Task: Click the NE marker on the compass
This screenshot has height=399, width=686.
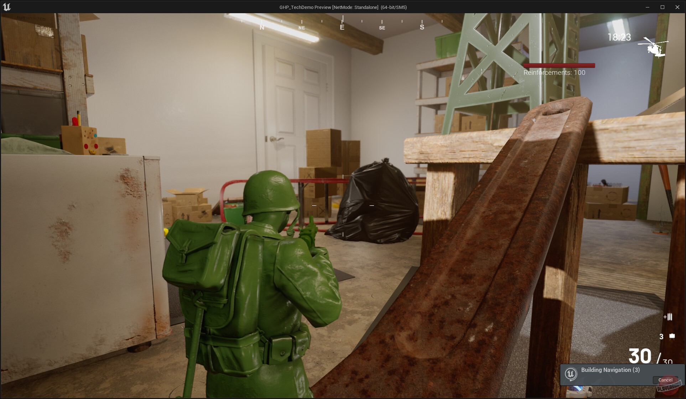Action: pos(301,28)
